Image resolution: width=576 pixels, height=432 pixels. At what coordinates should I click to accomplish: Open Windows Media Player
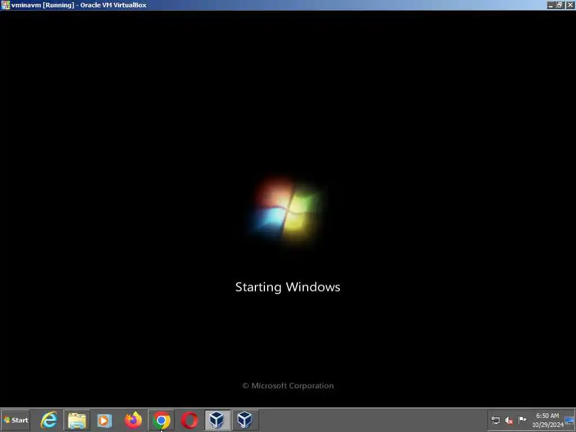click(104, 420)
